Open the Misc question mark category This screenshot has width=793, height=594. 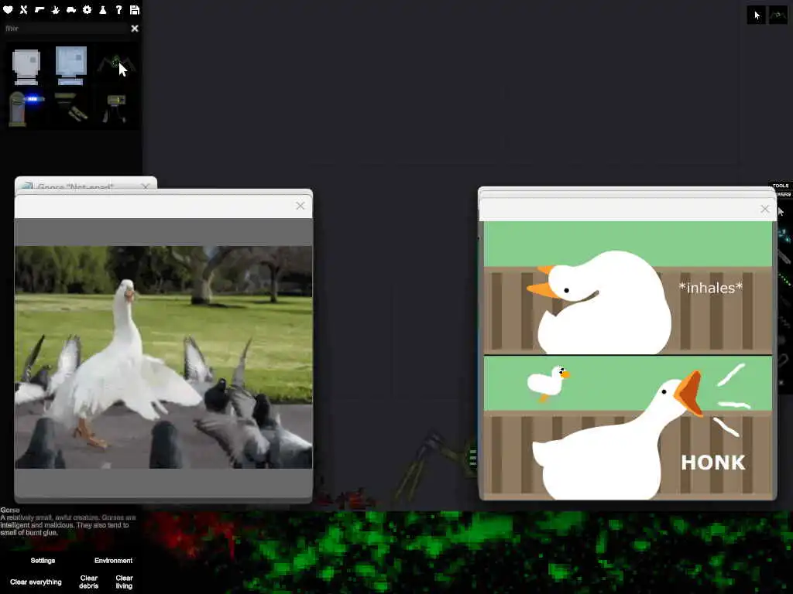(118, 9)
